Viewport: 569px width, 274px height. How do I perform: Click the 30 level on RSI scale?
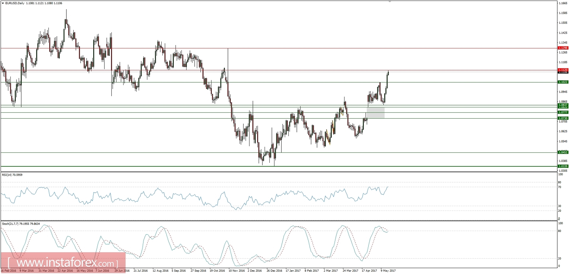560,206
